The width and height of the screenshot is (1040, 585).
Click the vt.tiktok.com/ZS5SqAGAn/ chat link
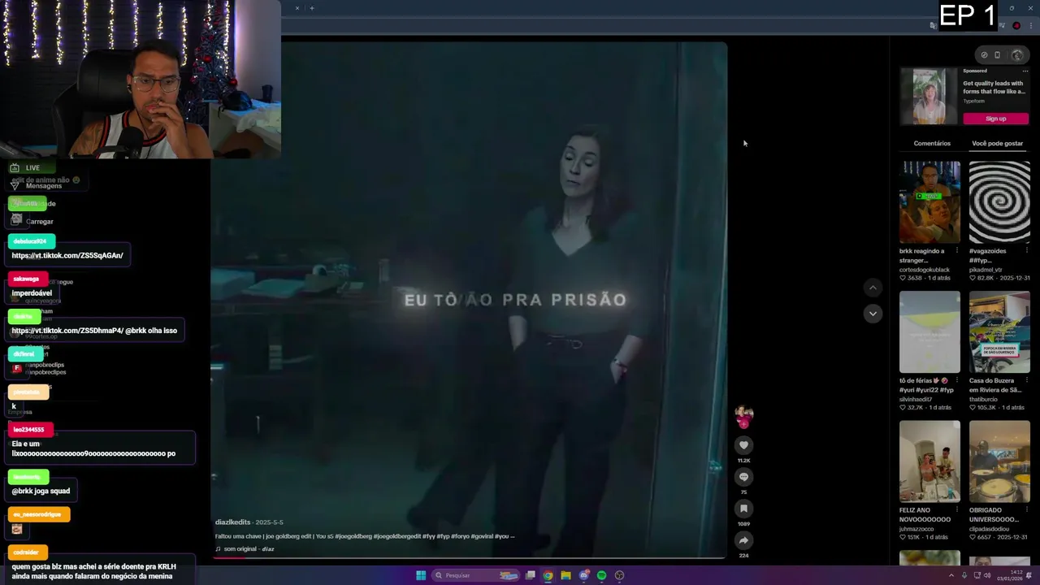pos(67,255)
